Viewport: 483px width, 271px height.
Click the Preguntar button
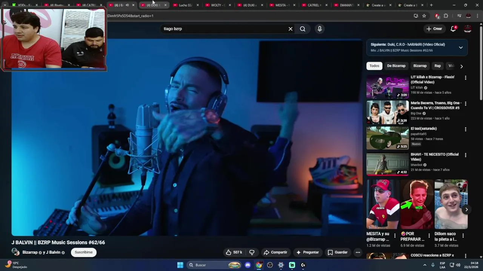(x=308, y=252)
